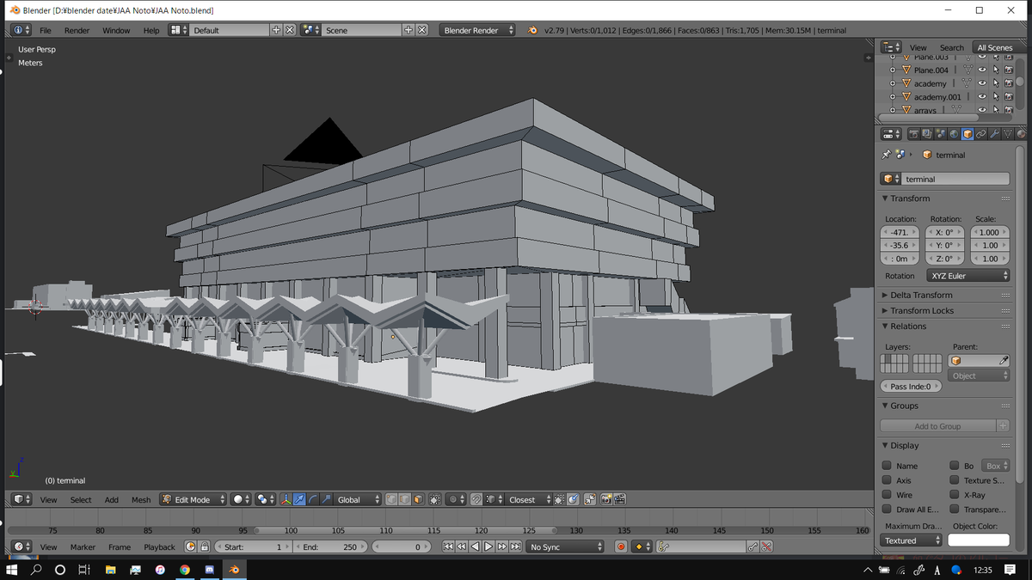Open Task View in the taskbar
Viewport: 1032px width, 580px height.
(84, 570)
